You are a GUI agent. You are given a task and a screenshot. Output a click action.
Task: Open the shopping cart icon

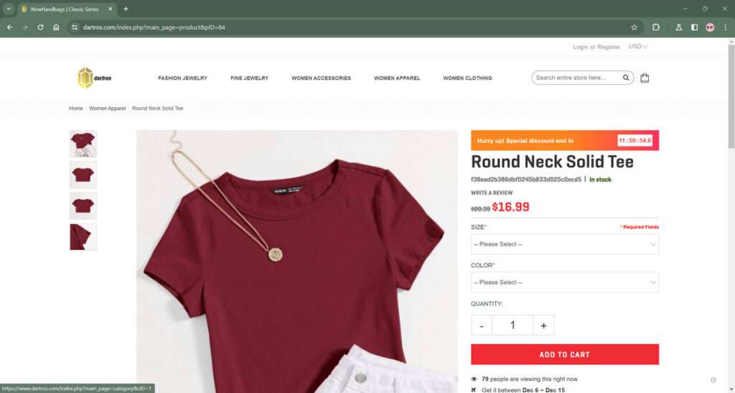[x=645, y=78]
